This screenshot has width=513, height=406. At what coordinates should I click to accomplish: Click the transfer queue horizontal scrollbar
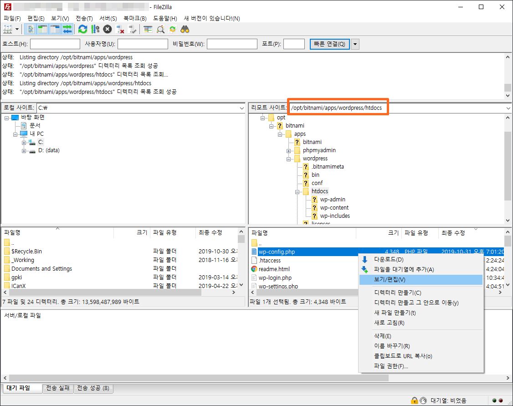click(256, 378)
